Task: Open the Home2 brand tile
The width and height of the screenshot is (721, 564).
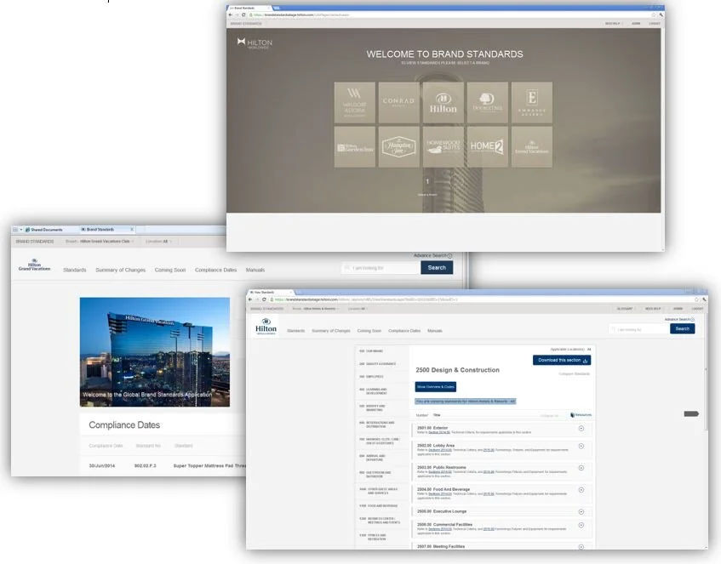Action: click(488, 147)
